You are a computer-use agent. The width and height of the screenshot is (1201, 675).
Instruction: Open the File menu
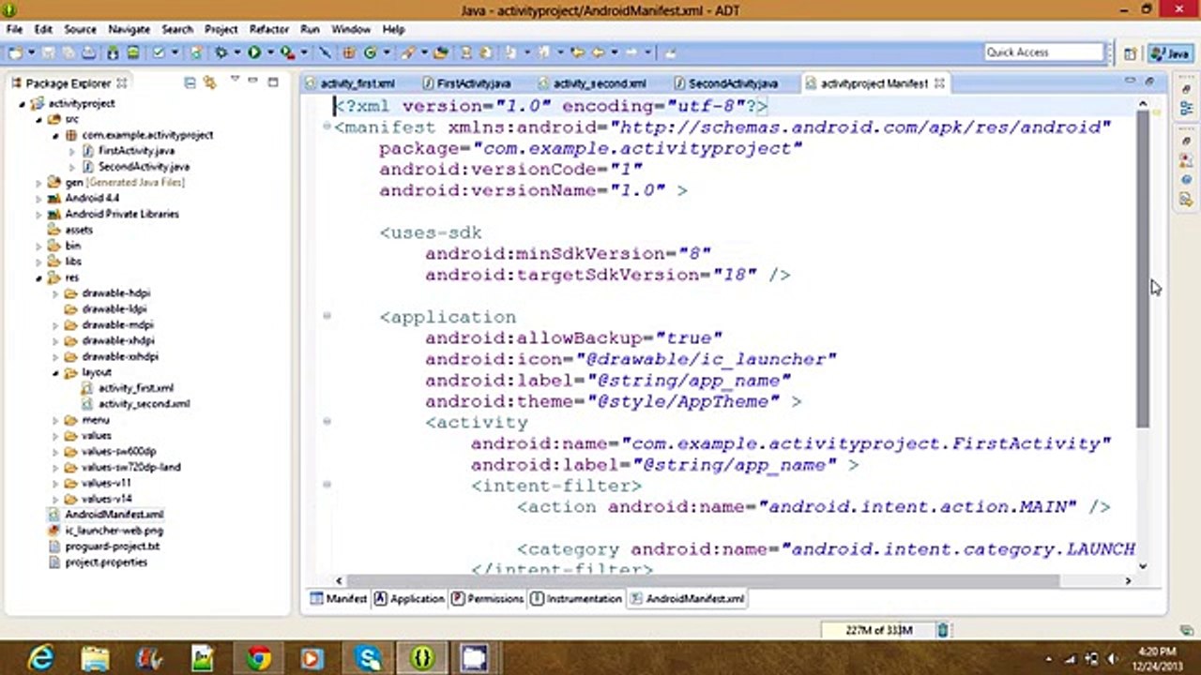pyautogui.click(x=14, y=29)
